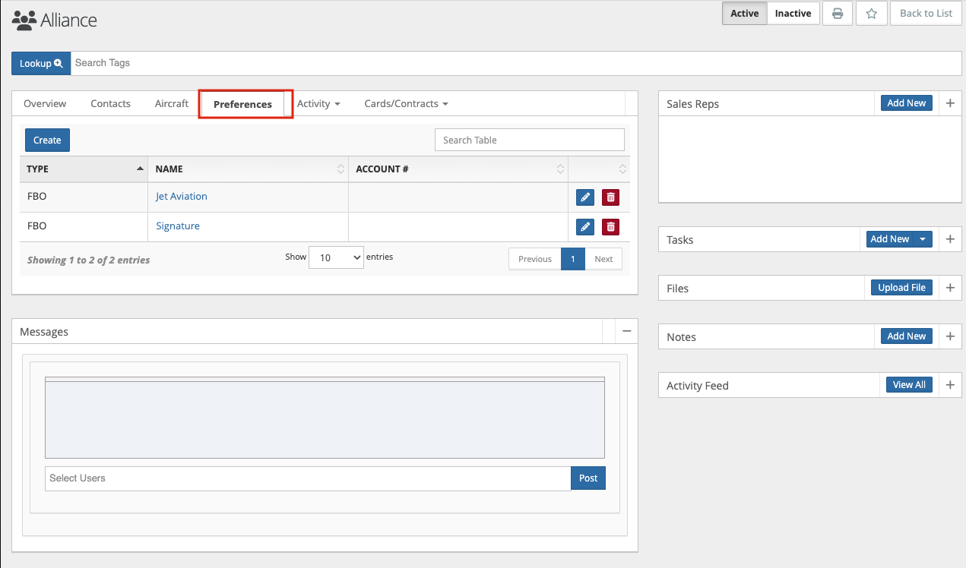Click the star favorite icon
Image resolution: width=966 pixels, height=568 pixels.
872,14
